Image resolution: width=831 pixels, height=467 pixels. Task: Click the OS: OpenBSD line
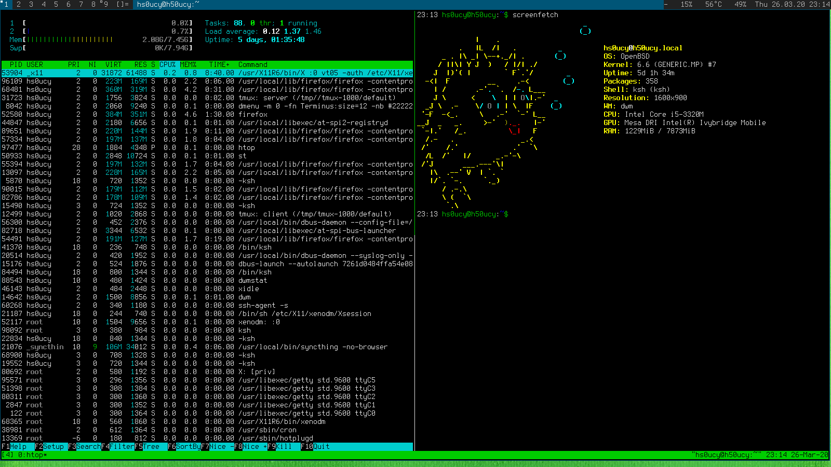tap(626, 56)
